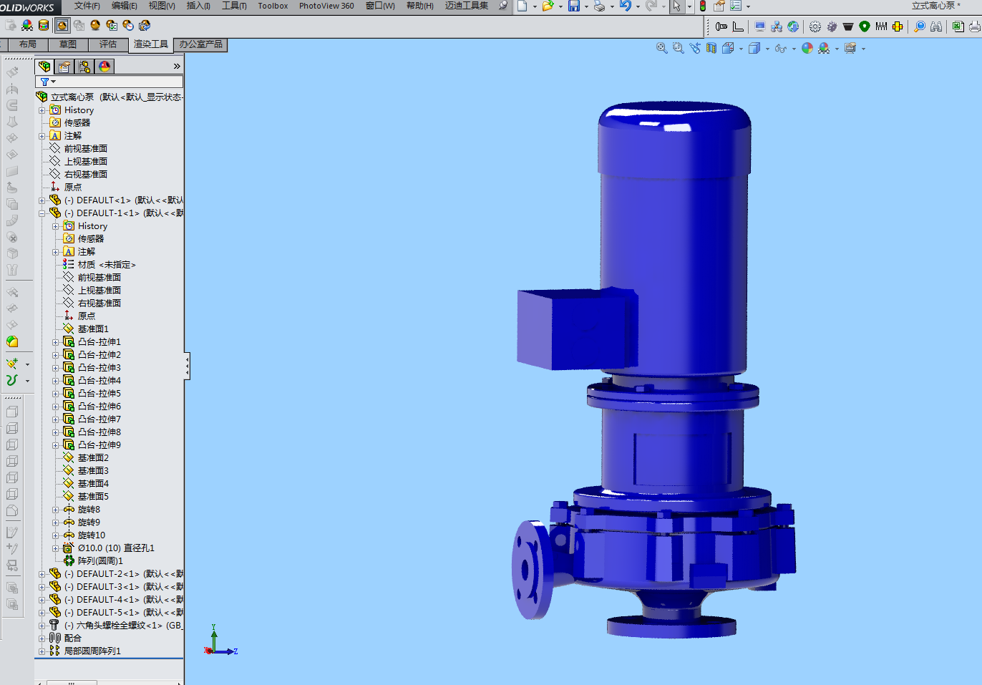This screenshot has width=982, height=685.
Task: Click the Final Render sphere icon
Action: pos(95,25)
